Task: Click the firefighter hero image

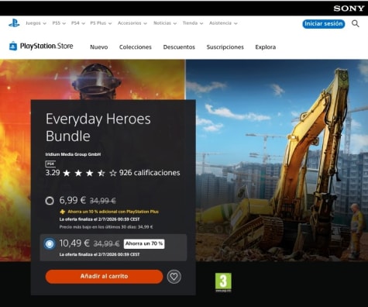Action: pyautogui.click(x=93, y=79)
